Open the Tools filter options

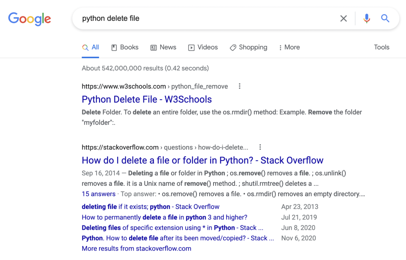382,47
